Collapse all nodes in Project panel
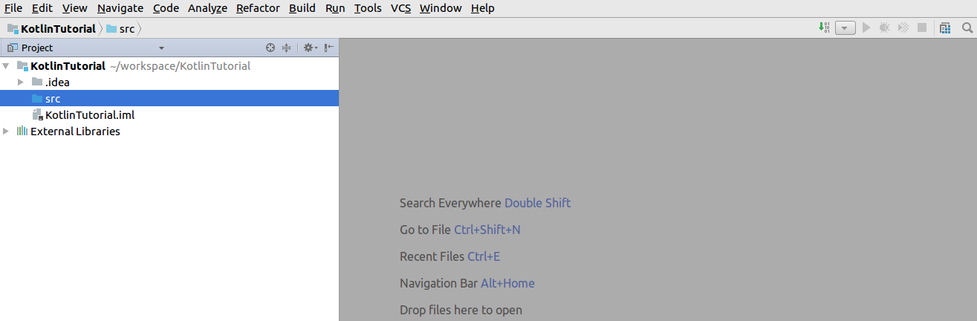Screen dimensions: 977x321 (x=286, y=48)
